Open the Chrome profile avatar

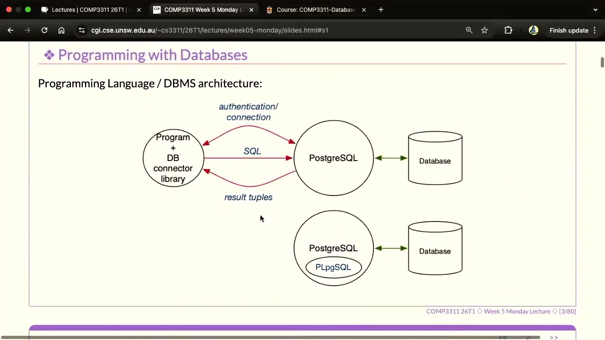click(x=534, y=30)
